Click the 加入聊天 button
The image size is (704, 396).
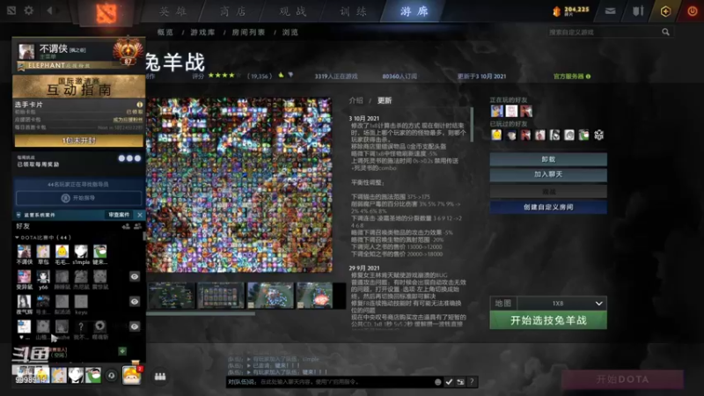tap(548, 174)
